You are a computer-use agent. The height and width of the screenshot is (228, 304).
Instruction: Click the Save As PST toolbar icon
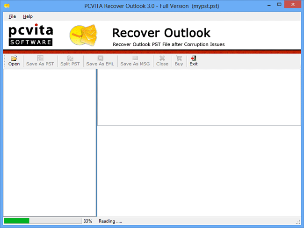tap(40, 61)
